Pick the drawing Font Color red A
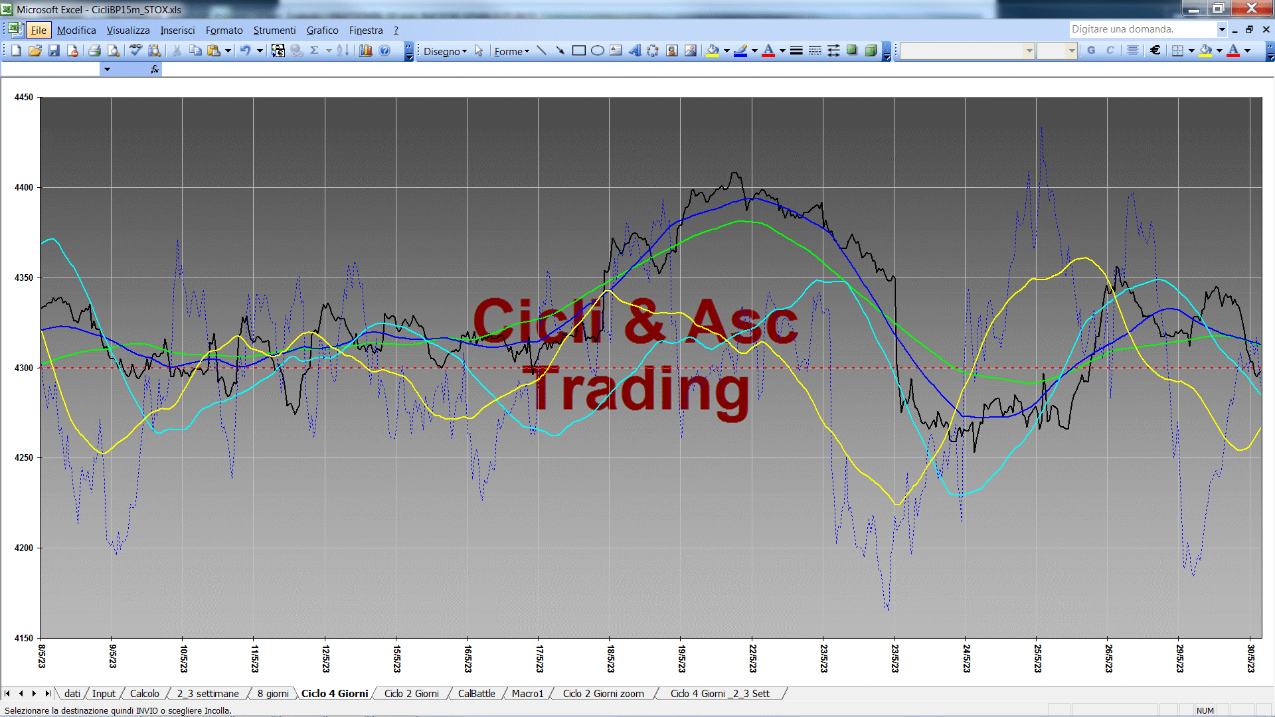This screenshot has height=717, width=1275. pyautogui.click(x=768, y=50)
